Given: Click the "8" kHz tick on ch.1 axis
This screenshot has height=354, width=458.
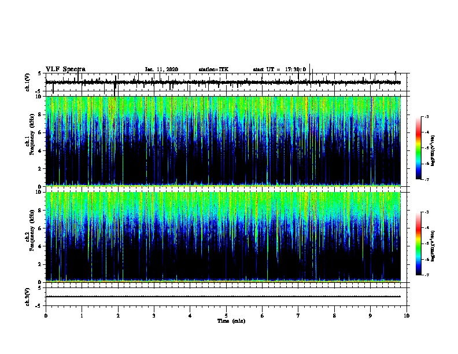Looking at the screenshot, I should click(x=40, y=115).
